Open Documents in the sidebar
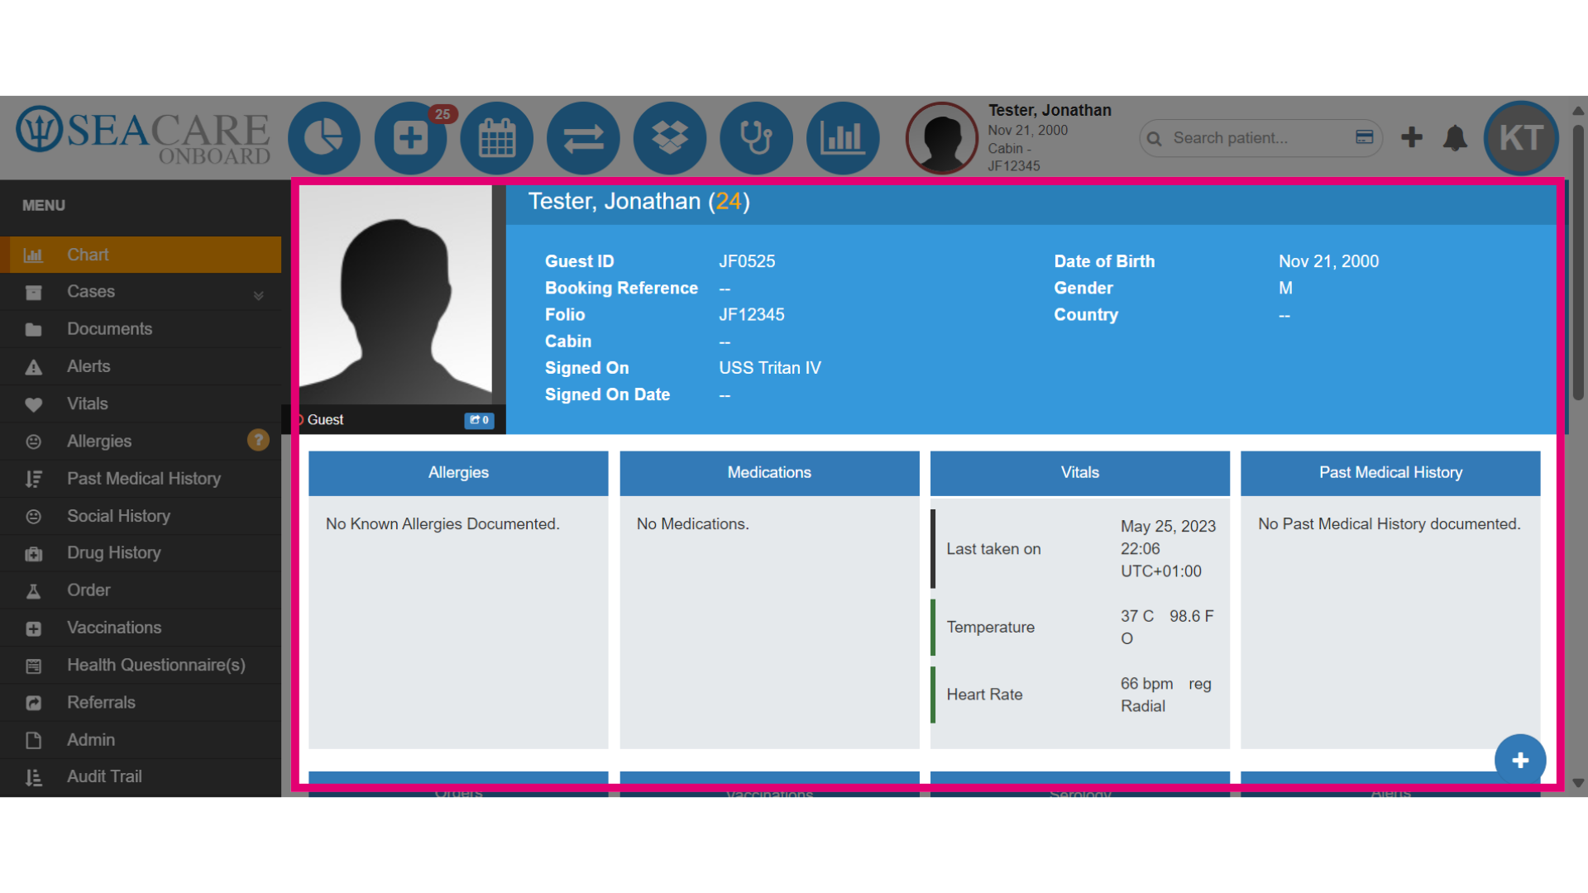Viewport: 1588px width, 893px height. point(141,329)
